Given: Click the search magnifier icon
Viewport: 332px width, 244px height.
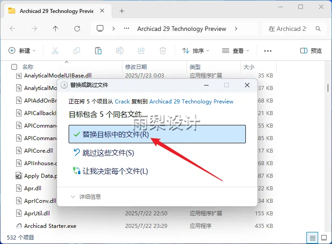Looking at the screenshot, I should pos(318,29).
